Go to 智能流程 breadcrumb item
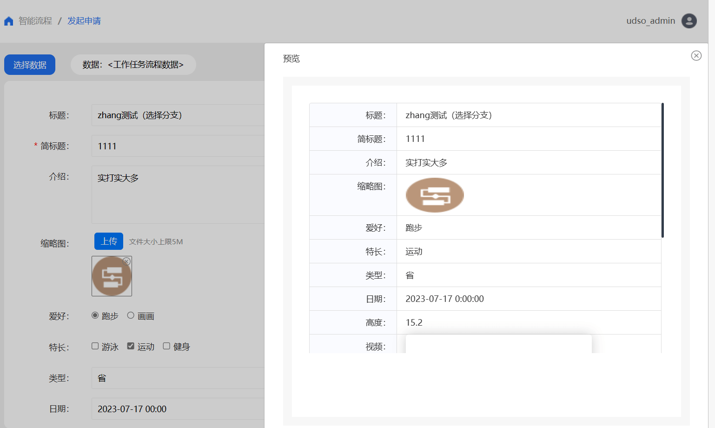Image resolution: width=715 pixels, height=428 pixels. 35,21
